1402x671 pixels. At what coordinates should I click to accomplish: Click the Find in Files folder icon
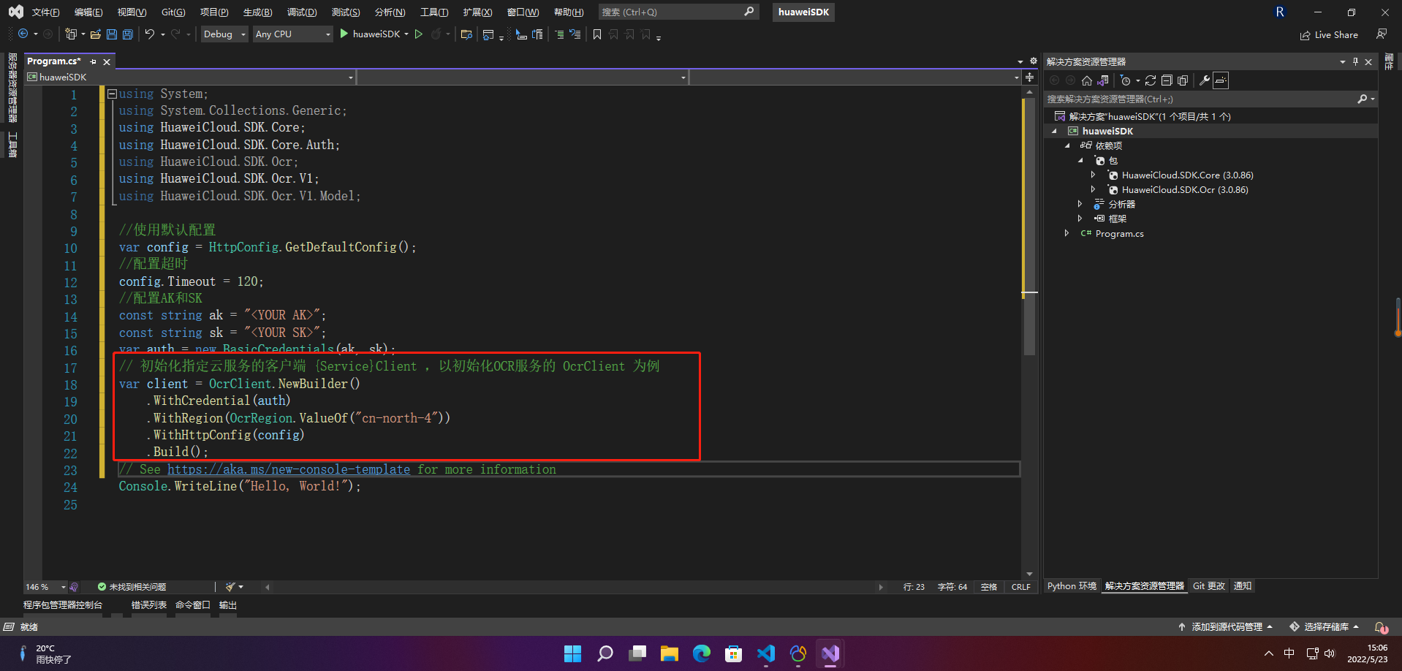tap(466, 34)
